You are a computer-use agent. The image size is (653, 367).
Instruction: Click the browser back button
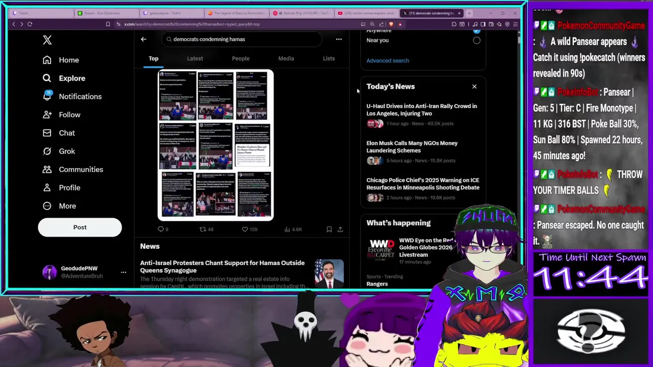(14, 24)
